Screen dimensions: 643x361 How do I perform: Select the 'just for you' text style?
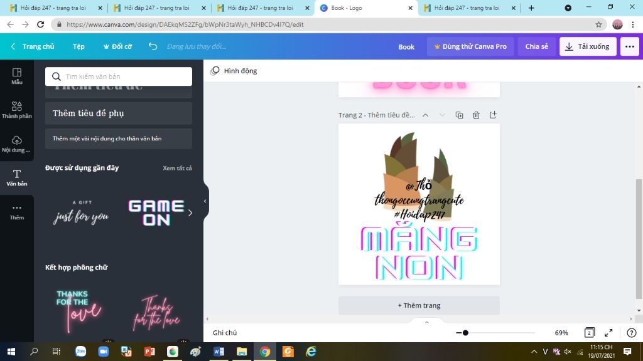pos(81,213)
